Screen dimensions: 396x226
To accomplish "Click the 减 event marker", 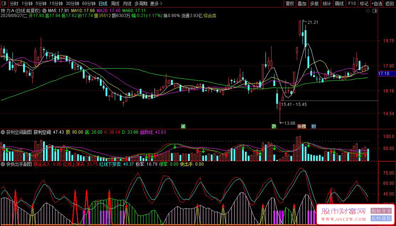I will coord(183,126).
